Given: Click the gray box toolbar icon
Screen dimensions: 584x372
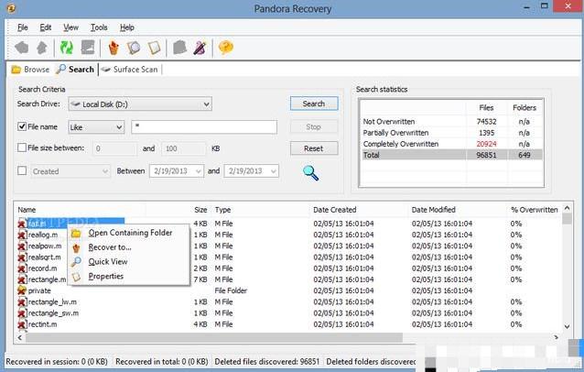Looking at the screenshot, I should pos(179,48).
